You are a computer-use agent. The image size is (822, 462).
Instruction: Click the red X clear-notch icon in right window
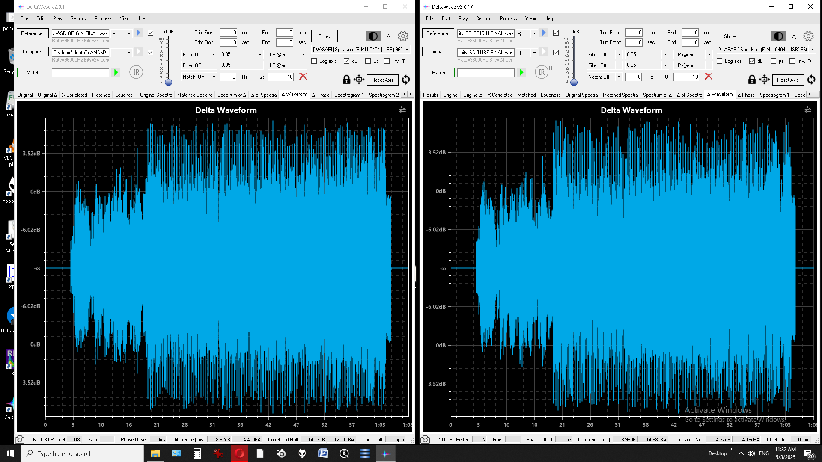coord(709,77)
